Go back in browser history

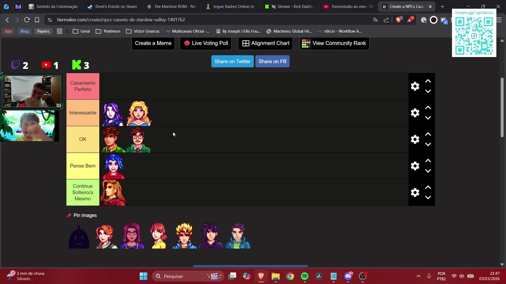(7, 20)
